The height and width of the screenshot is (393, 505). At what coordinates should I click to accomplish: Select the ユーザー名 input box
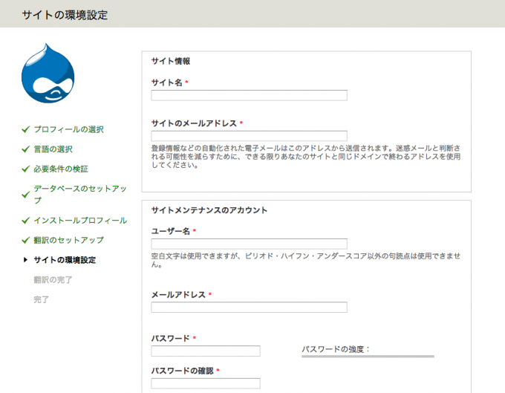pyautogui.click(x=249, y=244)
